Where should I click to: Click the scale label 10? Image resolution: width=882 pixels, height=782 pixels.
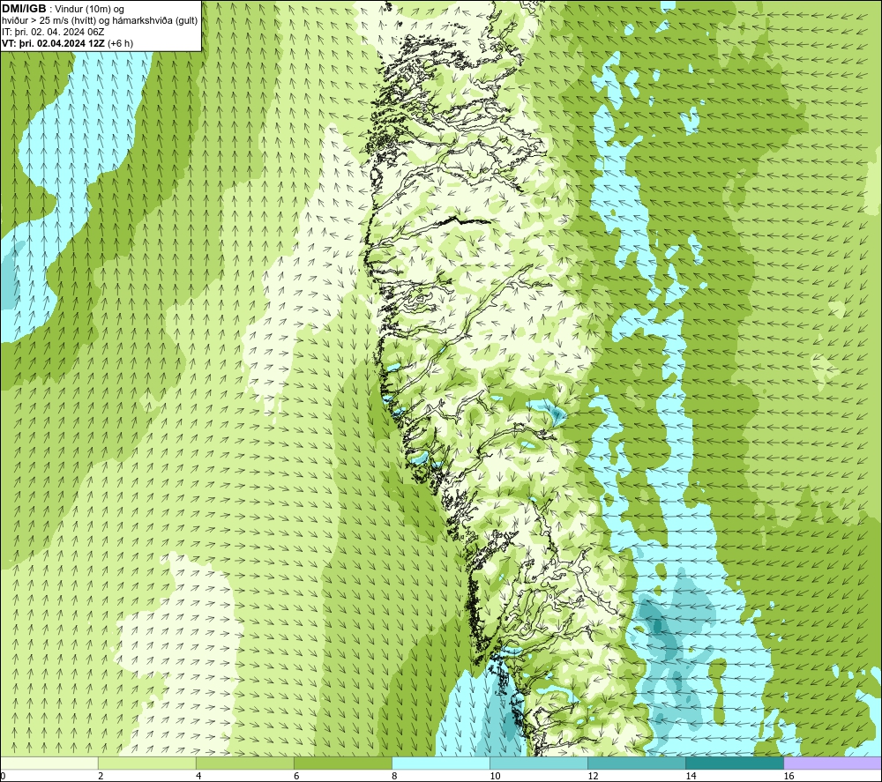(495, 777)
